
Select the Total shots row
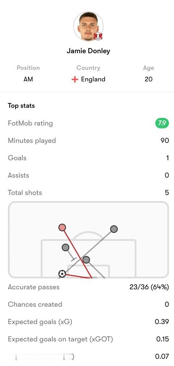pos(88,192)
